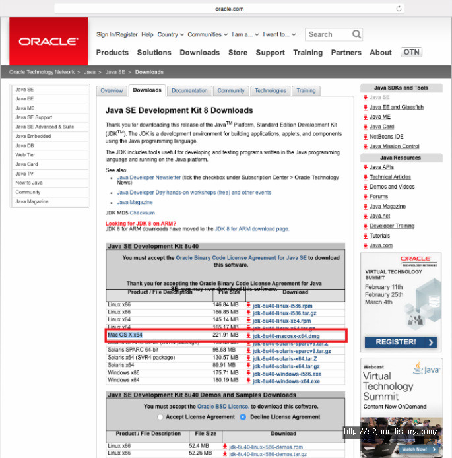Click red arrow icon next to Java Card

[x=366, y=127]
